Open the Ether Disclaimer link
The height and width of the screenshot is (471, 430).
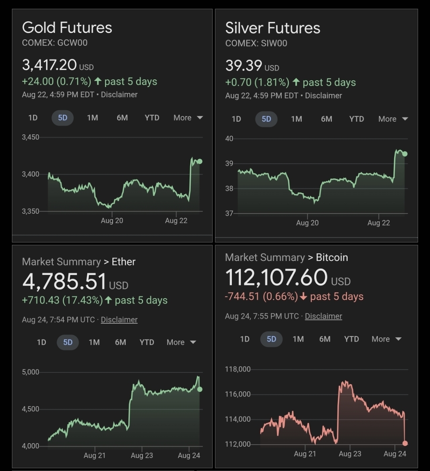point(119,320)
